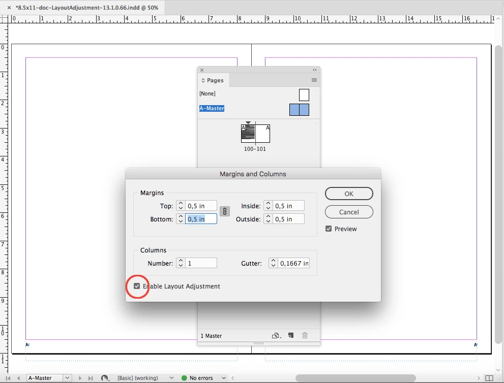
Task: Click the columns Number stepper arrows
Action: click(x=181, y=263)
